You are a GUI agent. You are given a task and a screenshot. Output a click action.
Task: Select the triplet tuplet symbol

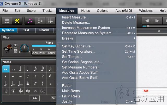pyautogui.click(x=28, y=84)
